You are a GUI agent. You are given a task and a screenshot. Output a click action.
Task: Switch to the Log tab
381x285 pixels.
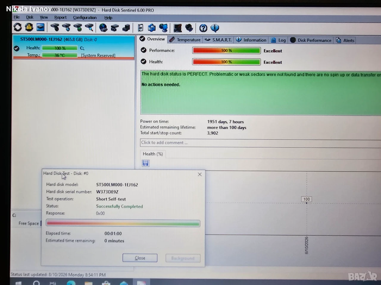coord(278,40)
